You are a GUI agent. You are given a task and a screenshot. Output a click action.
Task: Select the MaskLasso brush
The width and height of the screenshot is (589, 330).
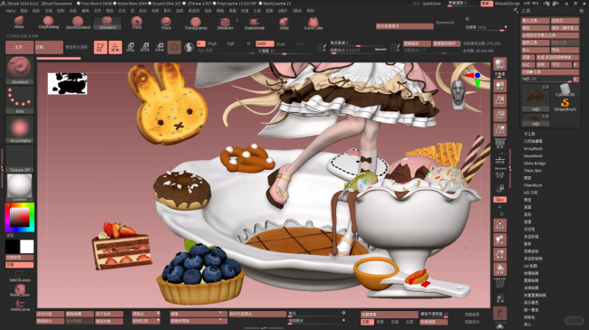(20, 290)
